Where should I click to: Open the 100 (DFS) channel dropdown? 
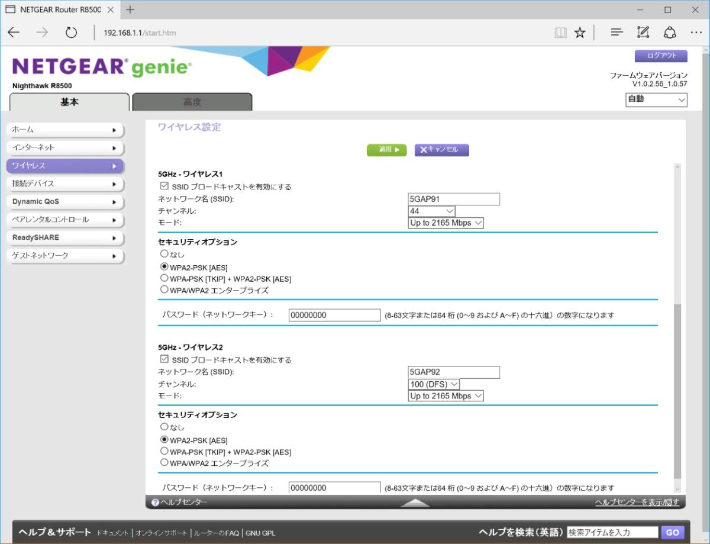[434, 384]
